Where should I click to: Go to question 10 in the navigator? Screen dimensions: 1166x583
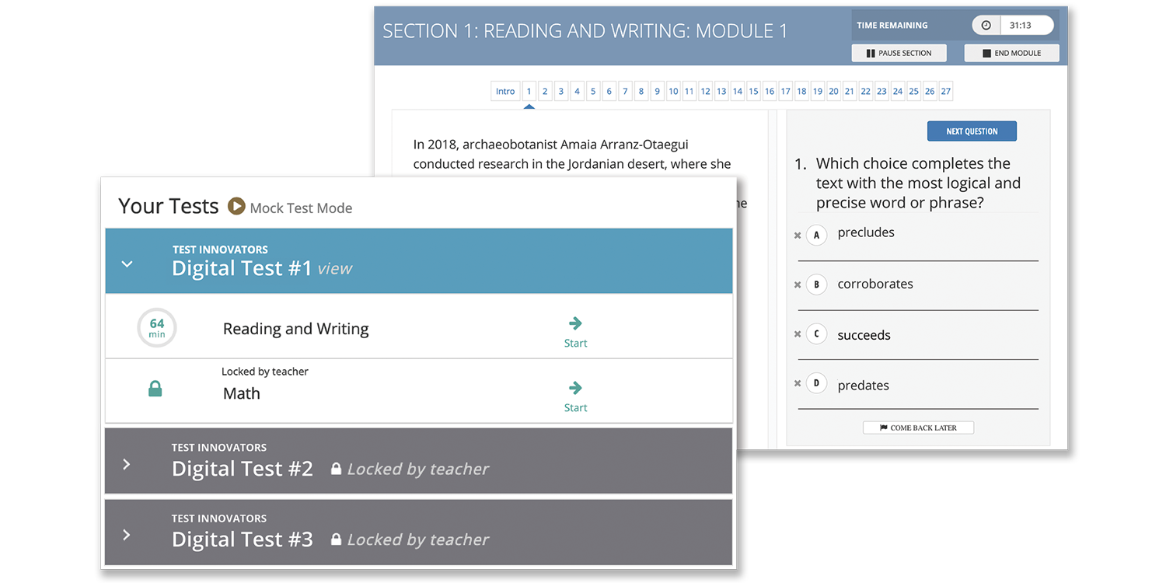click(x=673, y=91)
